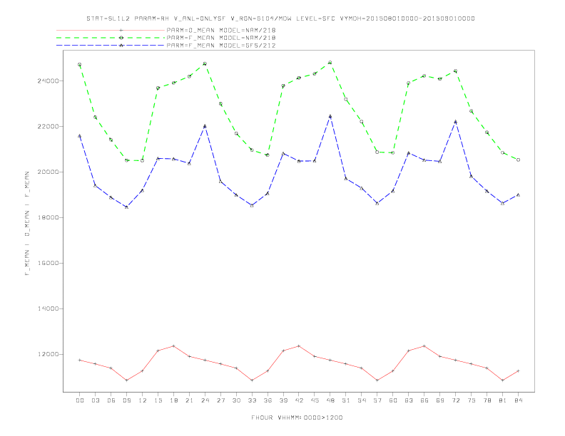Click red O_MEAN plus marker at hour 42

[299, 346]
